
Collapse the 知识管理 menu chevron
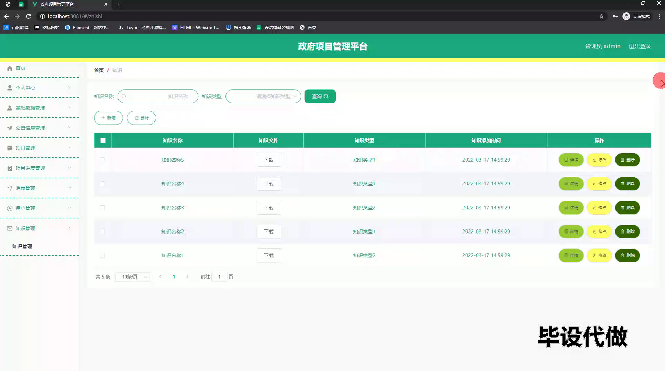pos(70,228)
